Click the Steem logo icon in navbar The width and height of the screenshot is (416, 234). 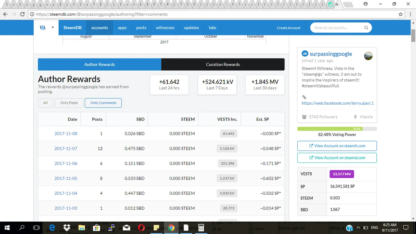pos(43,28)
